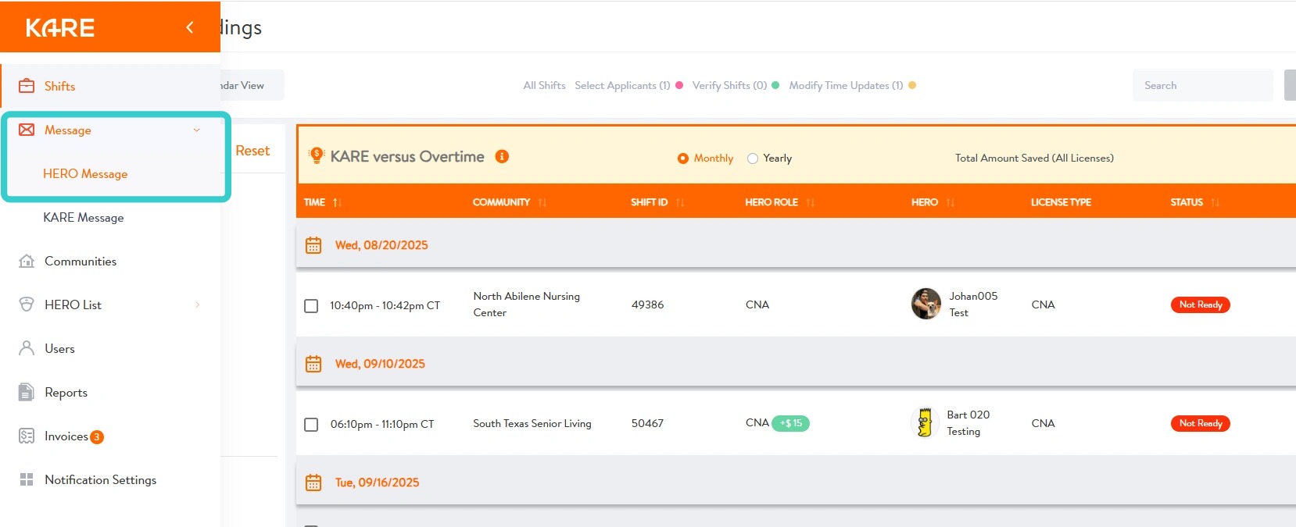Sort by SHIFT ID column arrows
1296x527 pixels.
679,202
